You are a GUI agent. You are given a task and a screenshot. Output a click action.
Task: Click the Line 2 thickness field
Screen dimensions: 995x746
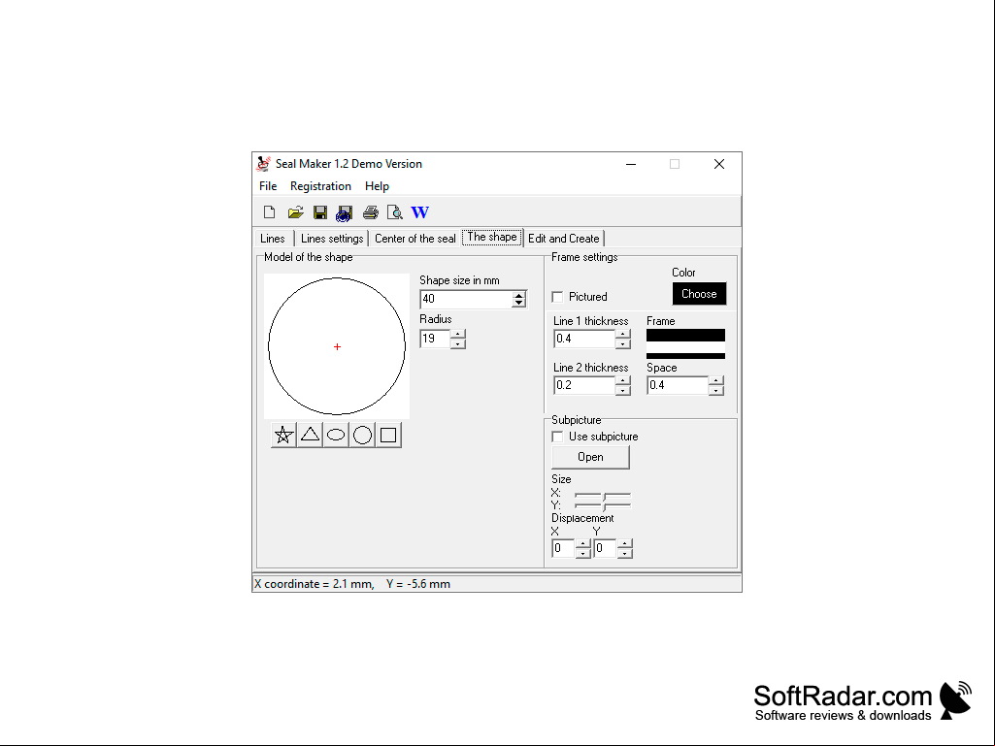tap(584, 385)
